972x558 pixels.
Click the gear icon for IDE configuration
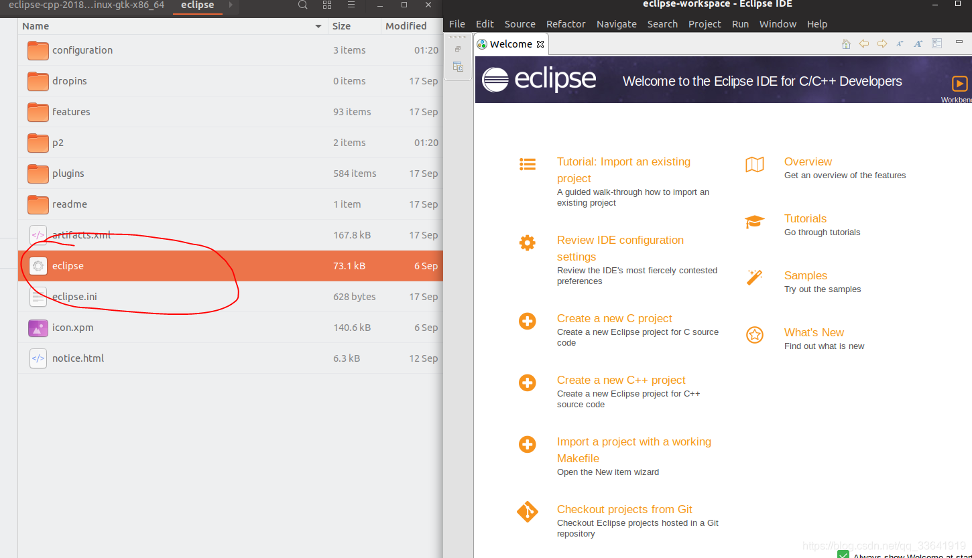pyautogui.click(x=528, y=242)
